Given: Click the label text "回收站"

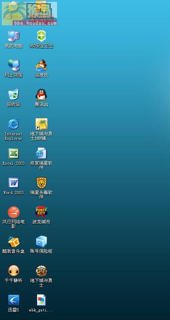Looking at the screenshot, I should (14, 104).
